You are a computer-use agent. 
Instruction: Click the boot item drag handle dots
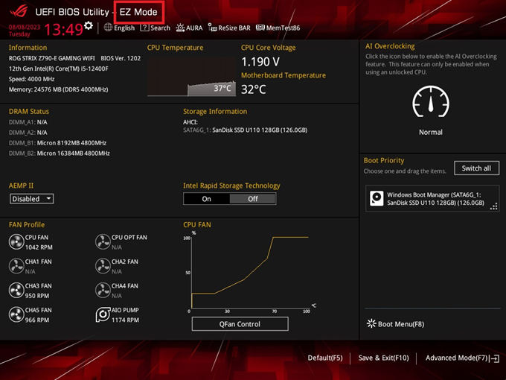tap(494, 206)
